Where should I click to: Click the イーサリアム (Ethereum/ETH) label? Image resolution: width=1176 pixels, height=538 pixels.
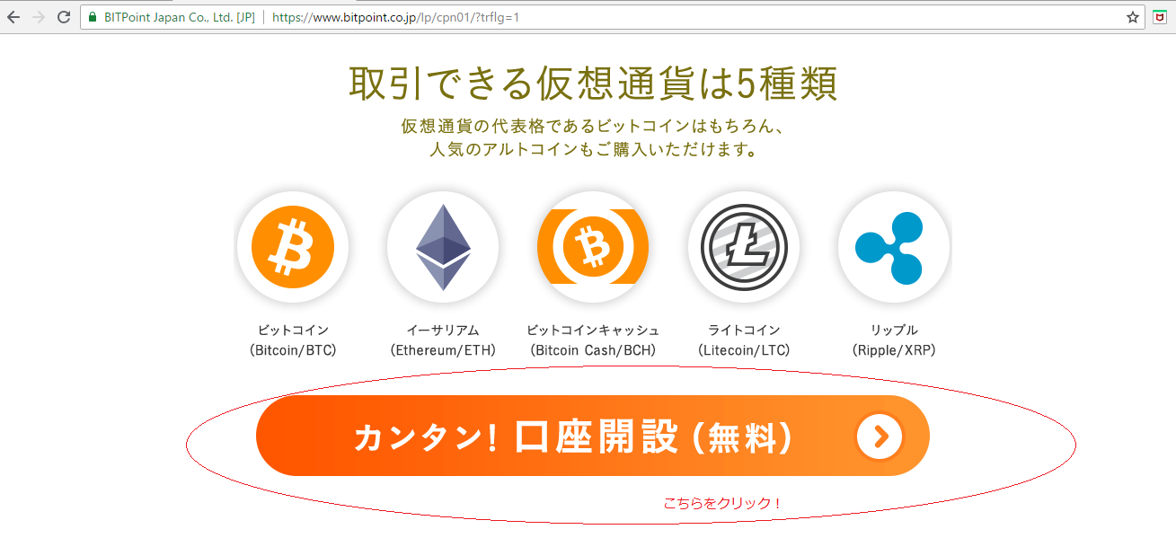point(443,340)
